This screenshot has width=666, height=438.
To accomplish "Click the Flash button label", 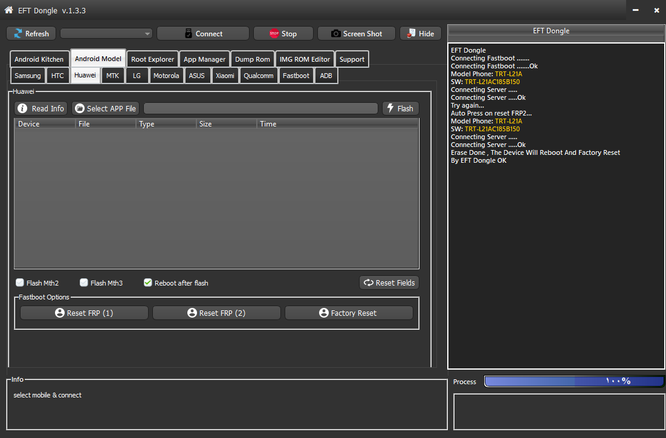I will point(405,108).
